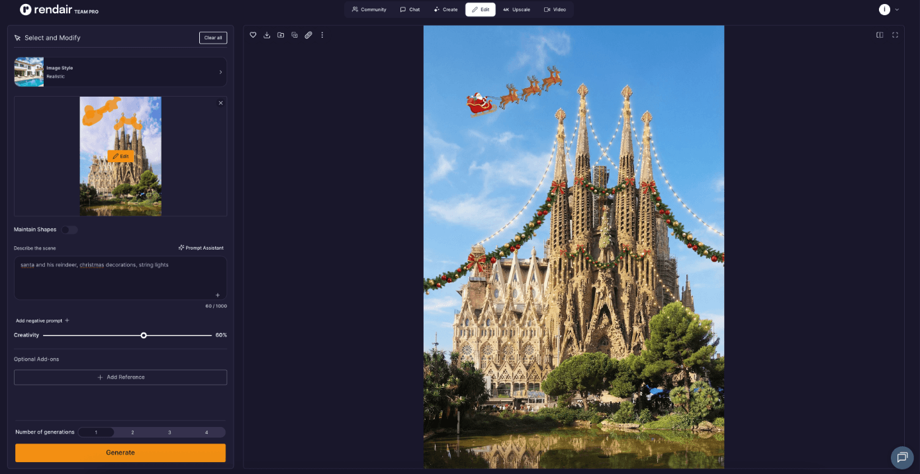Click the 60% creativity value
The height and width of the screenshot is (474, 920).
point(221,336)
